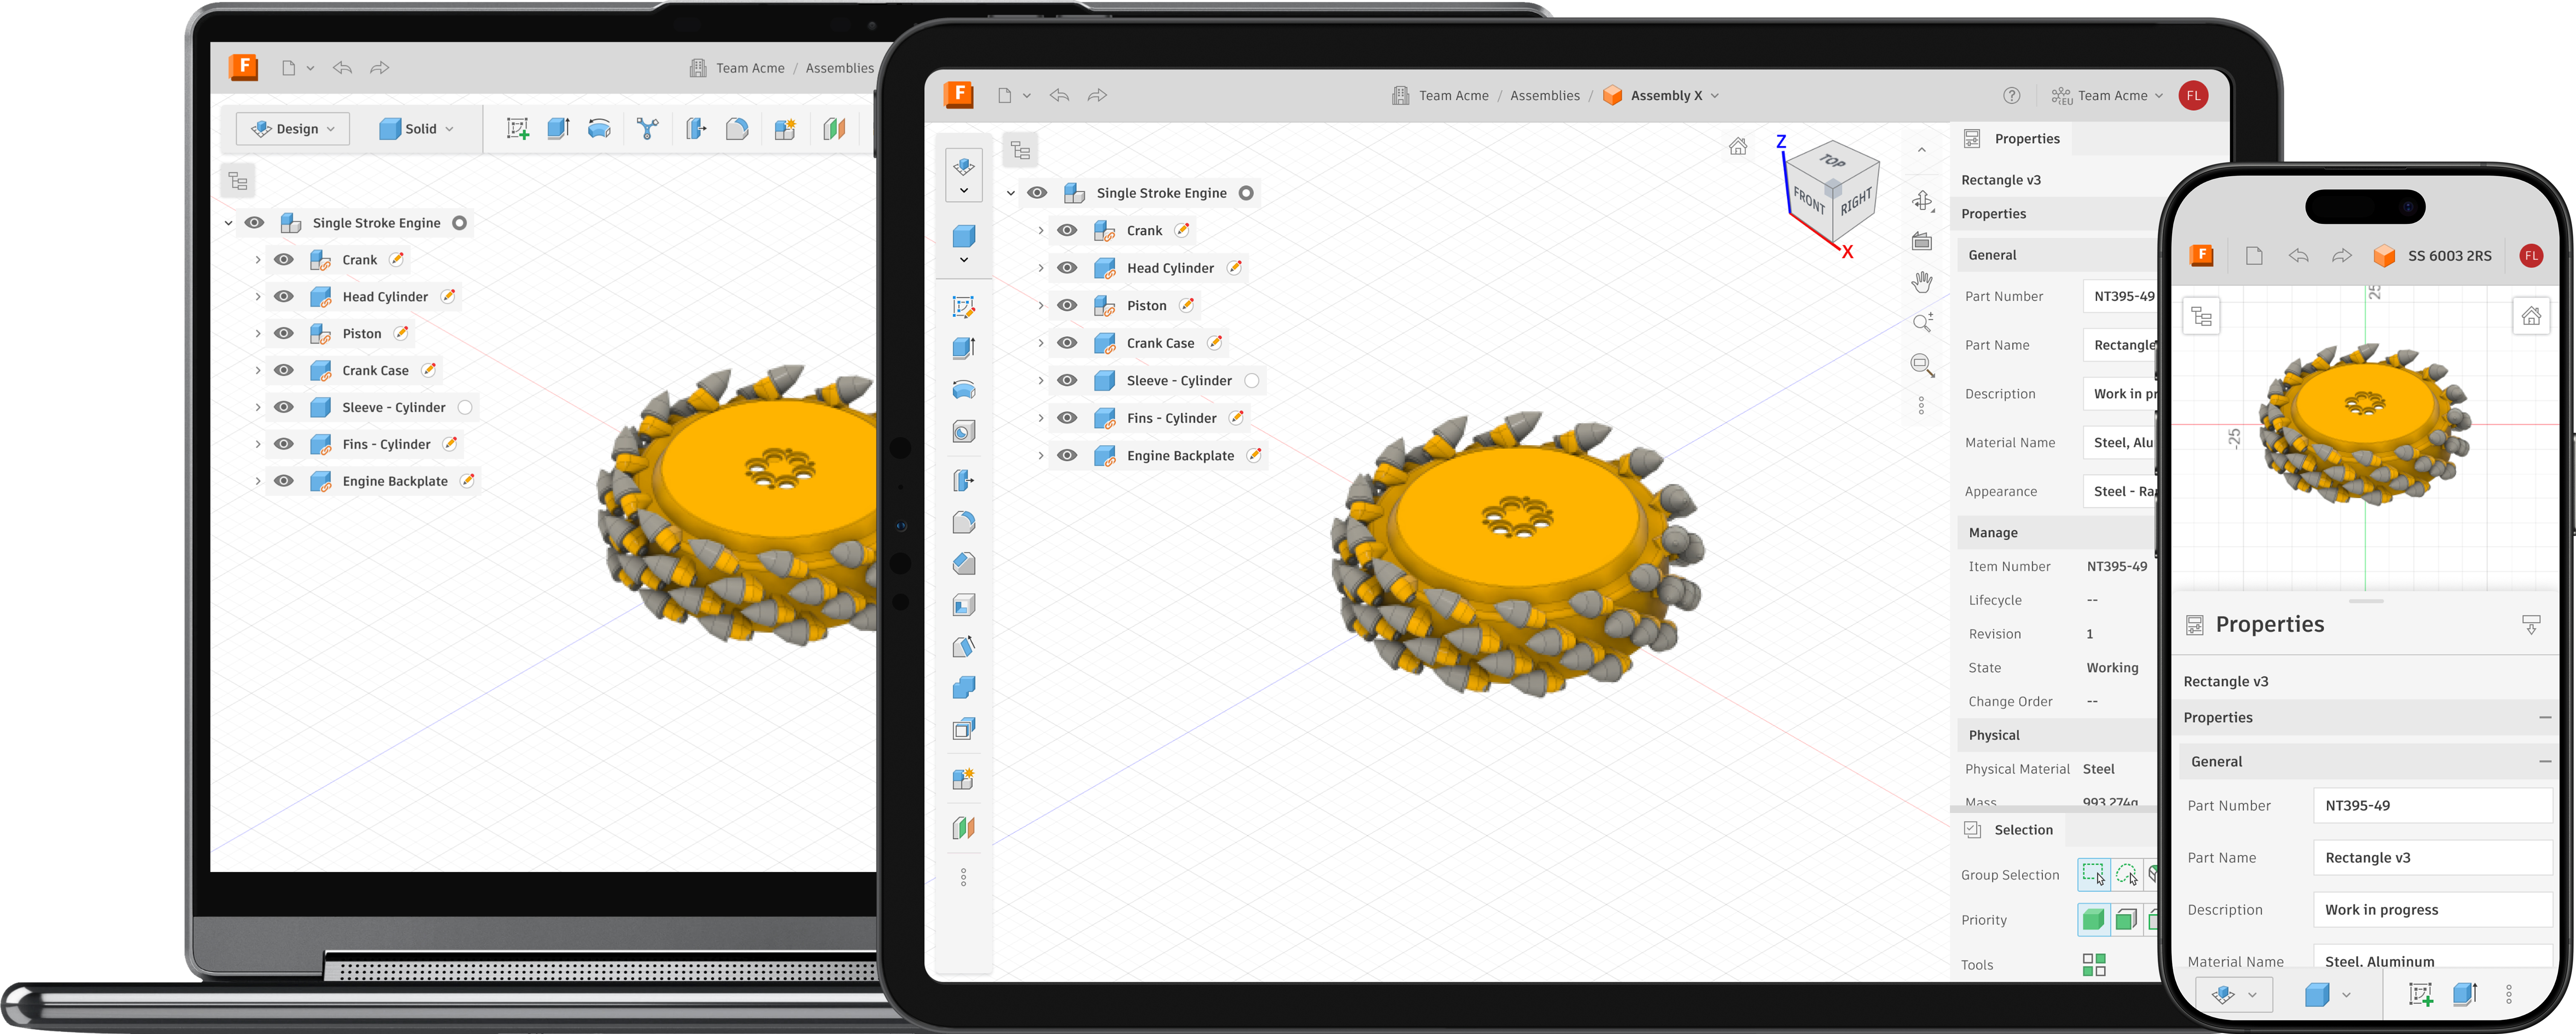
Task: Collapse the General section on the phone
Action: (2544, 762)
